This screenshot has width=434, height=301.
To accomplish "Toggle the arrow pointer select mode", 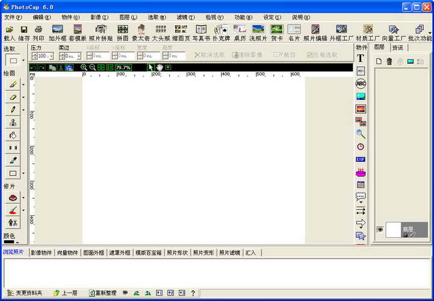I will tap(150, 67).
